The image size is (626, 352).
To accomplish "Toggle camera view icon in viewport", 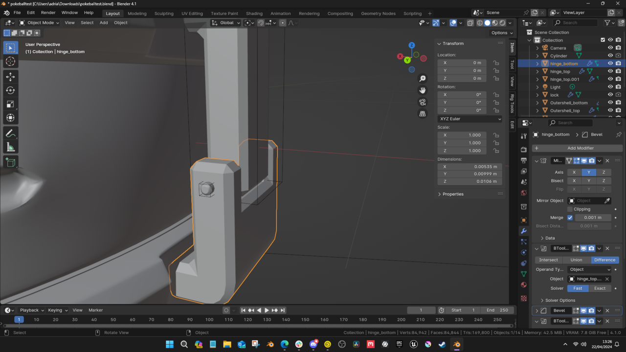I will 423,102.
